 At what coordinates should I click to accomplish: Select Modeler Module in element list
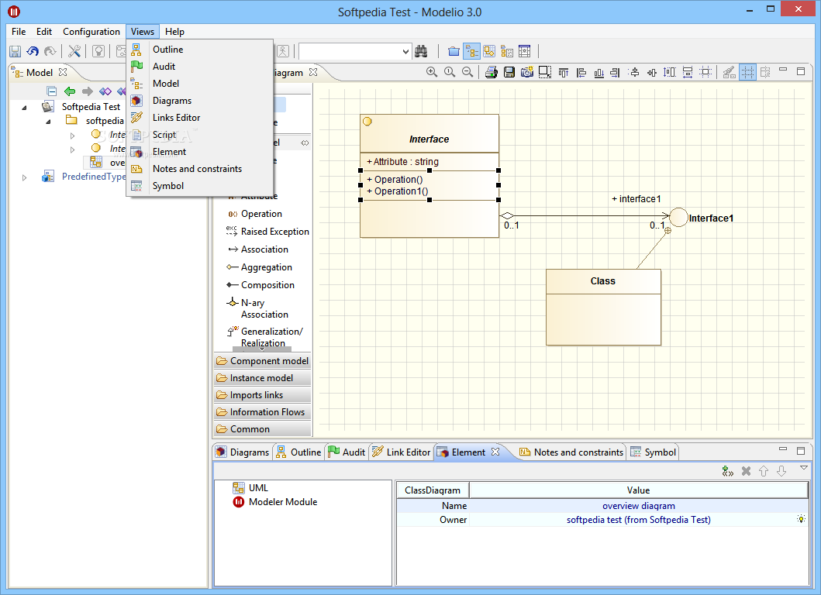pyautogui.click(x=275, y=502)
